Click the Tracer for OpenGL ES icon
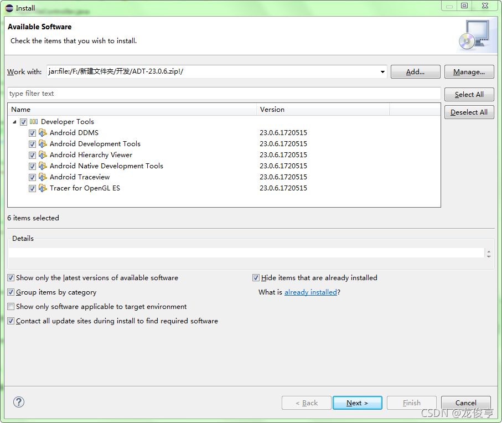Image resolution: width=502 pixels, height=423 pixels. 43,188
